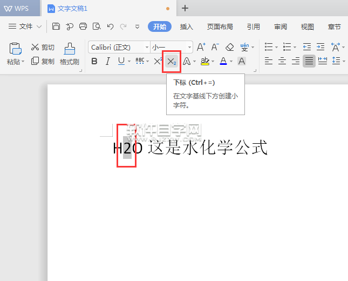The image size is (348, 281).
Task: Go to the 审阅 tab
Action: (x=281, y=26)
